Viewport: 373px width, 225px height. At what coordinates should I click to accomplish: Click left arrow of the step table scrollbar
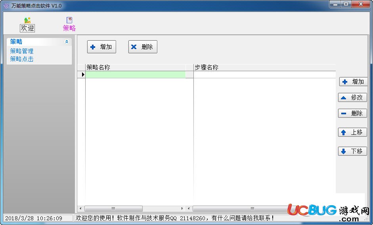189,209
